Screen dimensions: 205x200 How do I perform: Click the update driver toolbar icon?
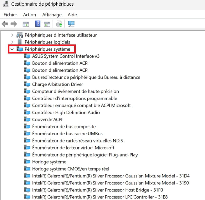pyautogui.click(x=59, y=24)
